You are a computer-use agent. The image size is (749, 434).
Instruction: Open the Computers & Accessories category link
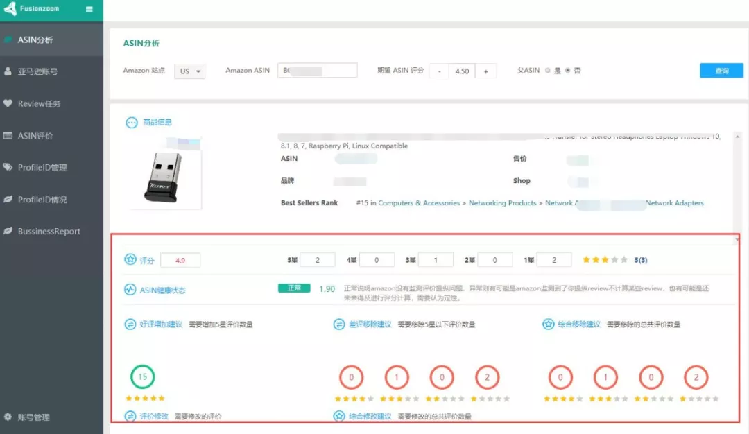pos(419,203)
